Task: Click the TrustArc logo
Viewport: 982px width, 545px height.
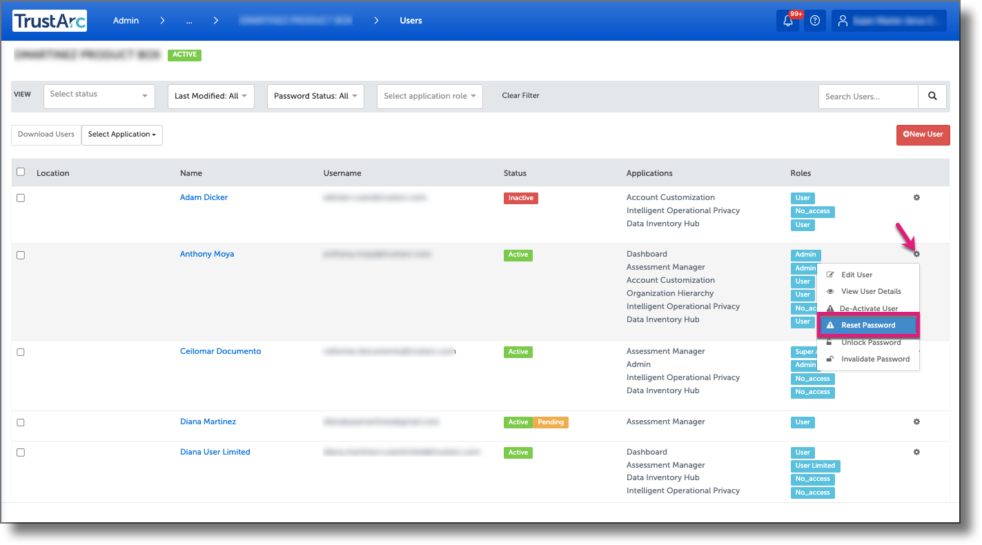Action: click(x=49, y=21)
